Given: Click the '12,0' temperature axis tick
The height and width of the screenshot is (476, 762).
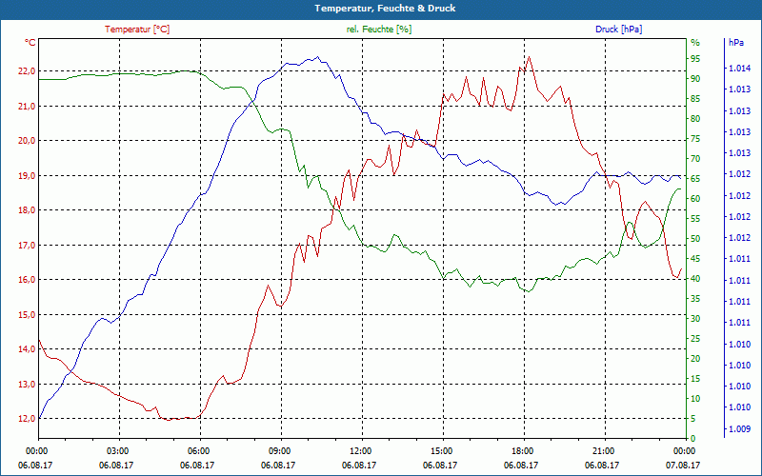Looking at the screenshot, I should pos(27,418).
